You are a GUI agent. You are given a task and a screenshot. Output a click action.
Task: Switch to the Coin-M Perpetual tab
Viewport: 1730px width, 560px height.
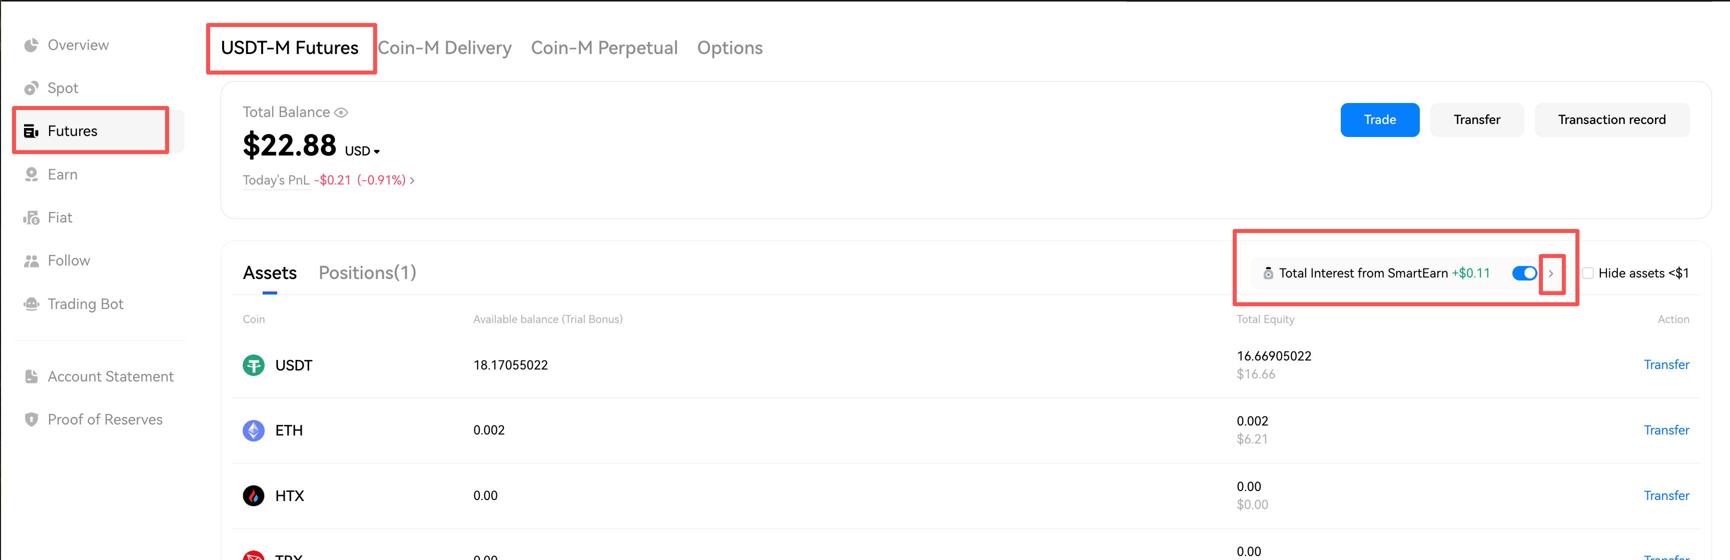604,48
